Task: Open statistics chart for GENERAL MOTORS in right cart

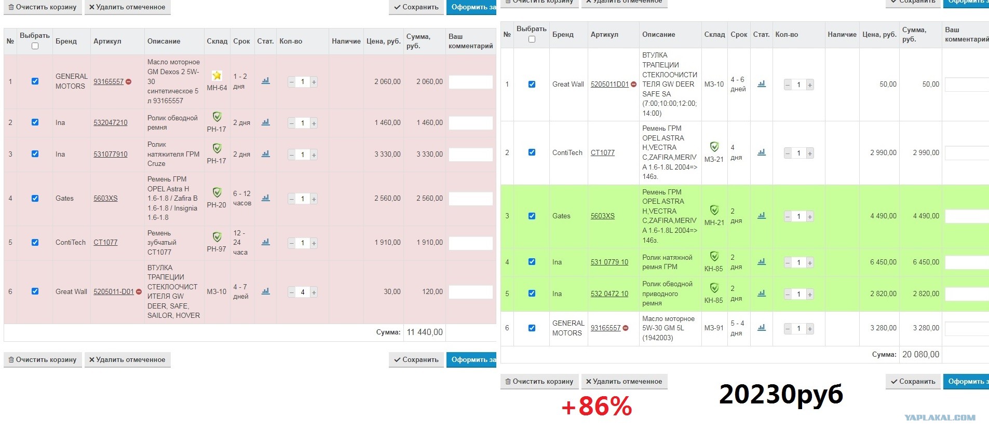Action: (762, 328)
